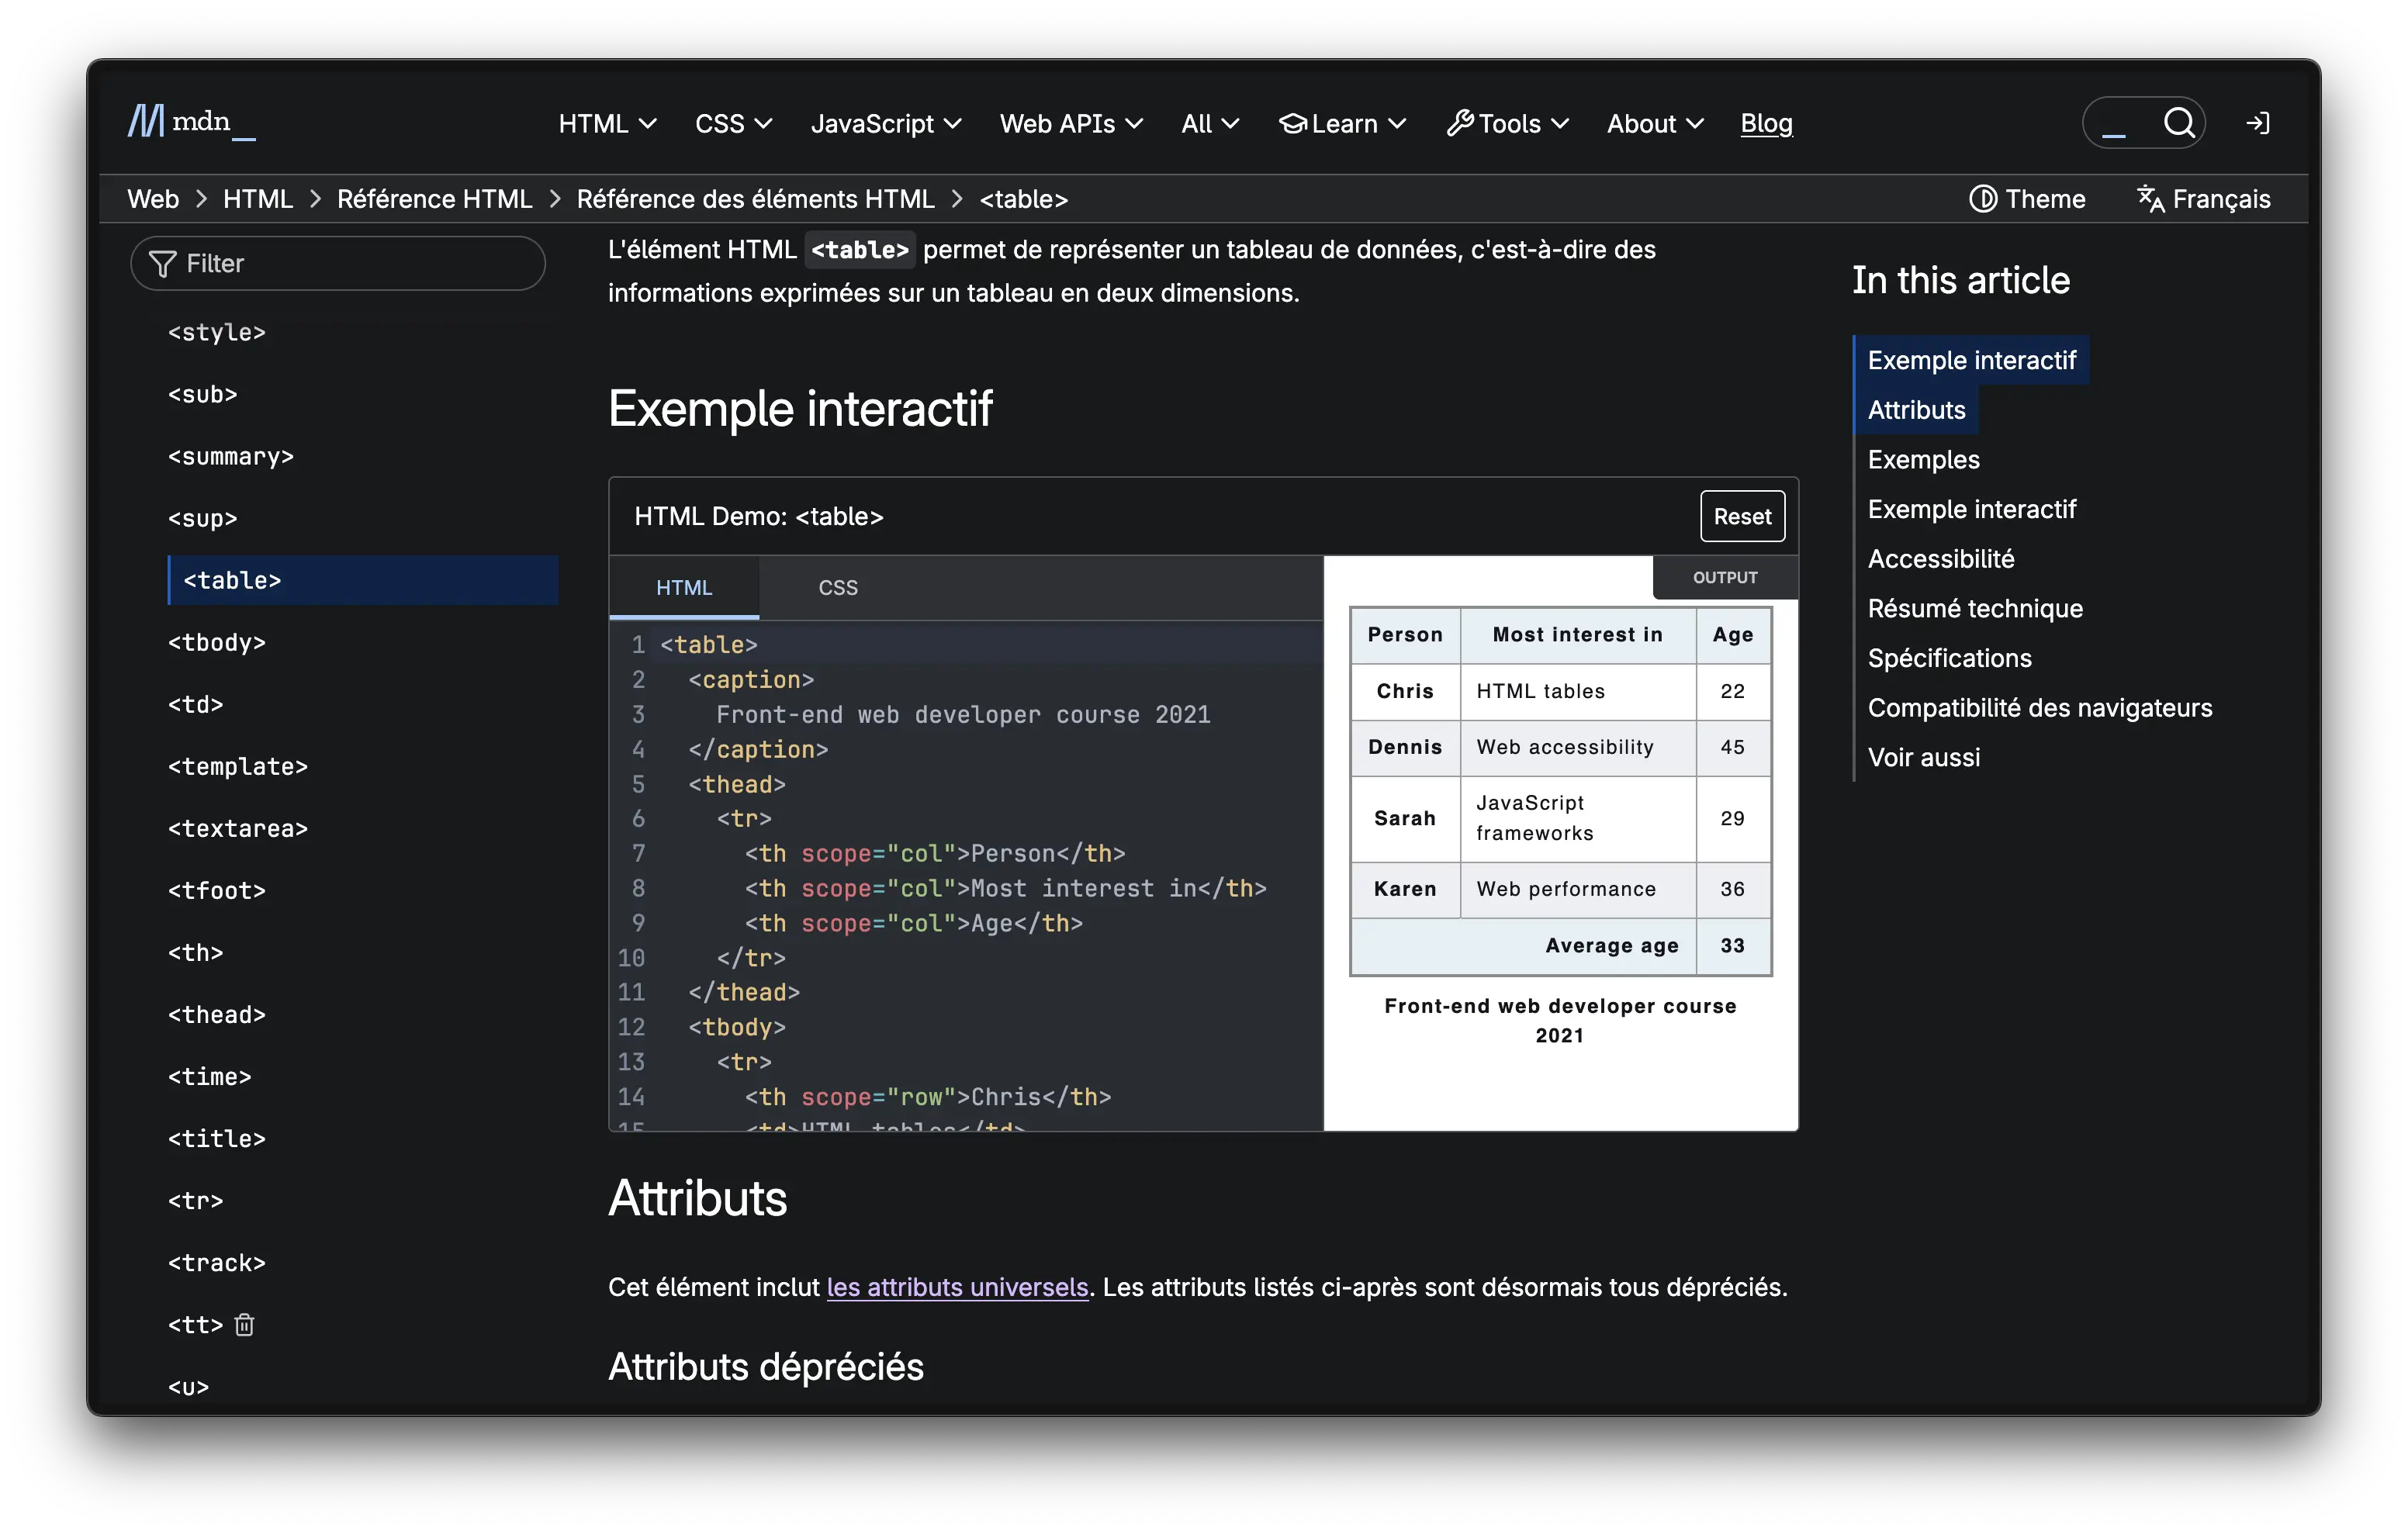Open <tbody> in the sidebar list
2408x1531 pixels.
click(x=217, y=643)
